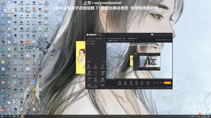The height and width of the screenshot is (118, 211).
Task: Mute the speaker in the bottom toolbar
Action: coord(147,83)
